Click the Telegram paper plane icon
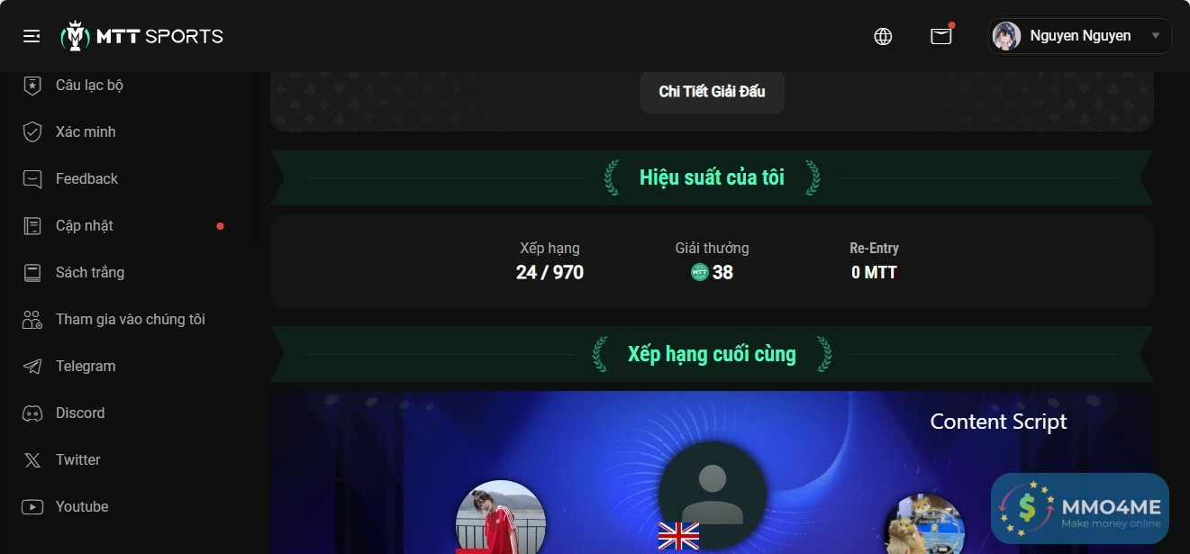 click(x=32, y=366)
